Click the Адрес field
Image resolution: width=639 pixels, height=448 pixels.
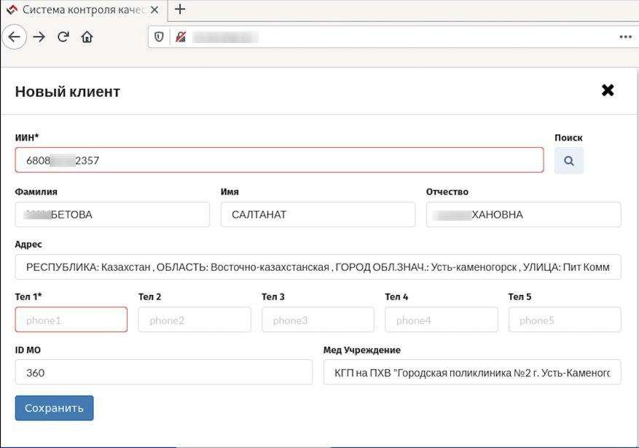[318, 267]
